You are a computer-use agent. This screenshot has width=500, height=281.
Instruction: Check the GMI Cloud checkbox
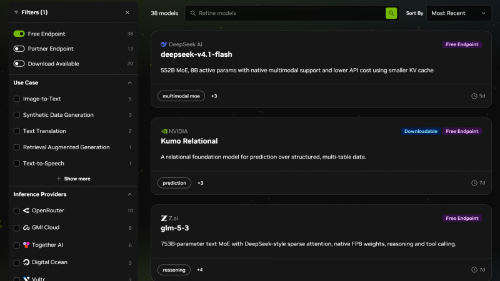pyautogui.click(x=17, y=228)
